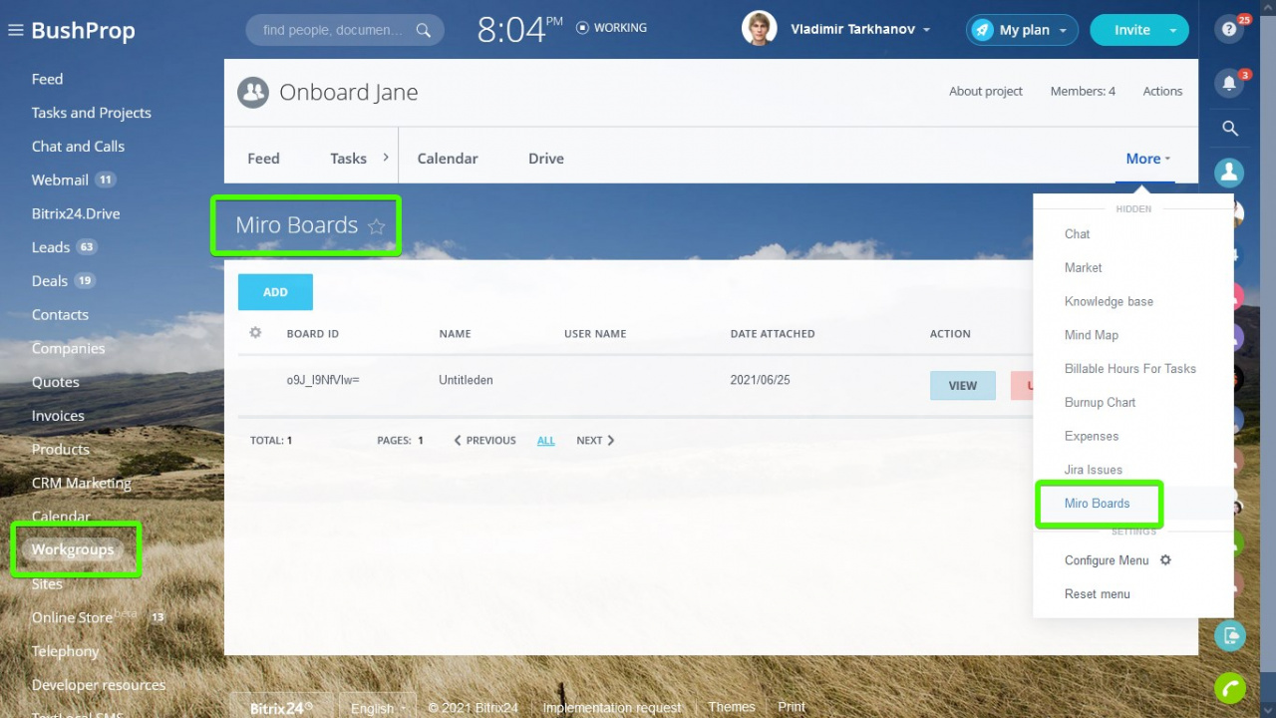Open Chat and Calls in the sidebar
Viewport: 1276px width, 718px height.
coord(78,146)
